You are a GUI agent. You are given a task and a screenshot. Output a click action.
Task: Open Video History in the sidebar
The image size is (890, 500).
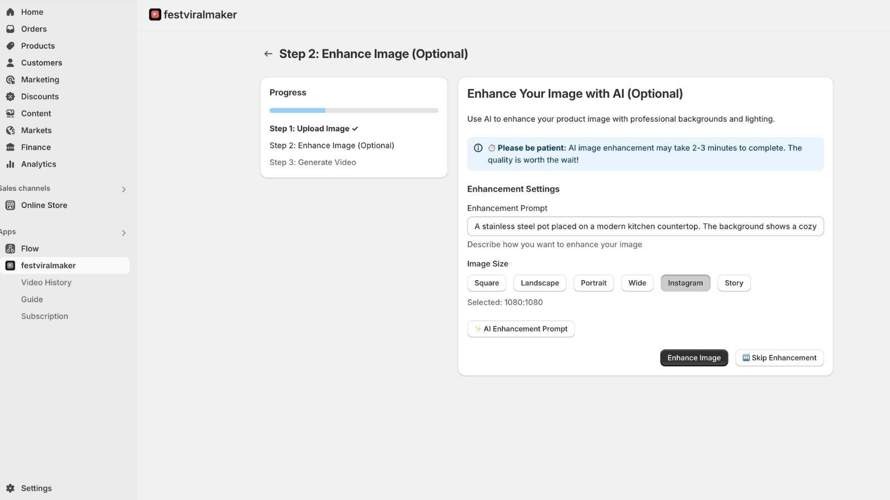(x=46, y=282)
